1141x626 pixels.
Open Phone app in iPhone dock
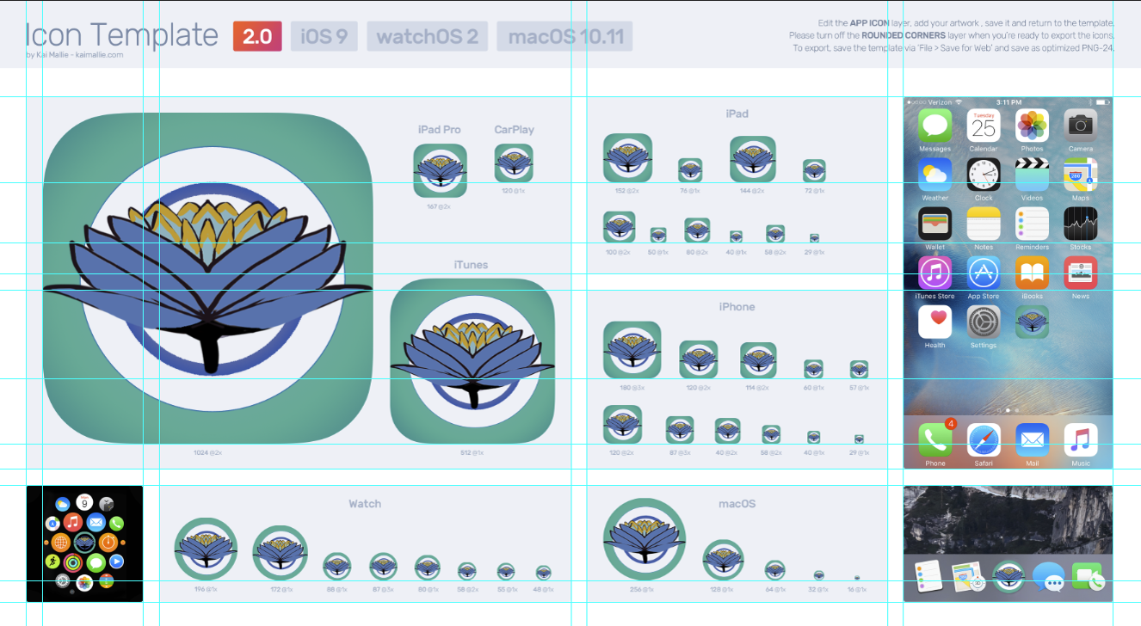click(934, 439)
